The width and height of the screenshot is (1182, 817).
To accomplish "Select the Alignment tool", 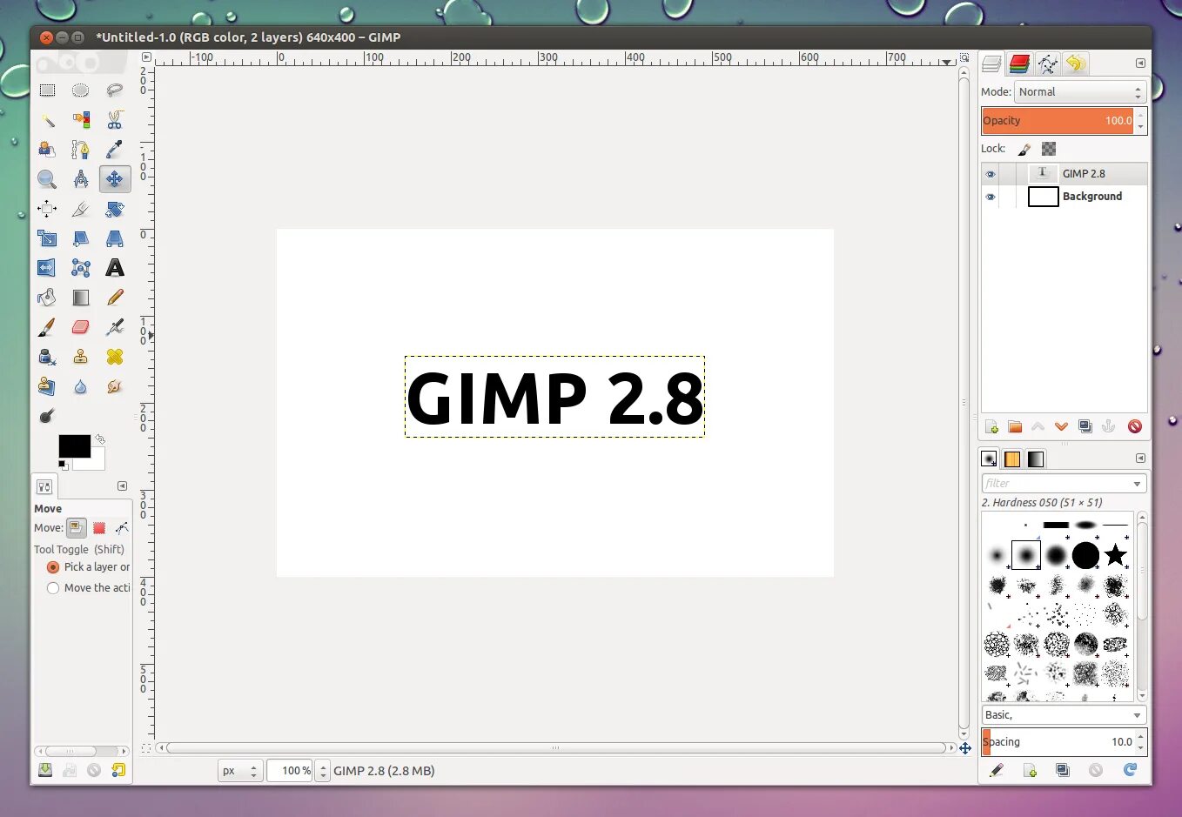I will [47, 209].
